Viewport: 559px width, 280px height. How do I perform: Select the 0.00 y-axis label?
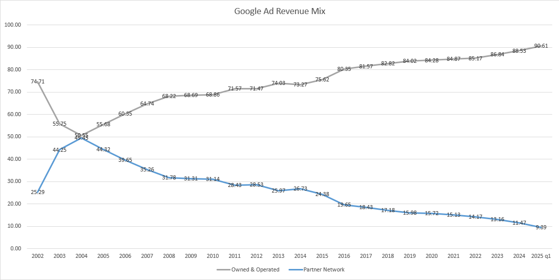tap(15, 248)
